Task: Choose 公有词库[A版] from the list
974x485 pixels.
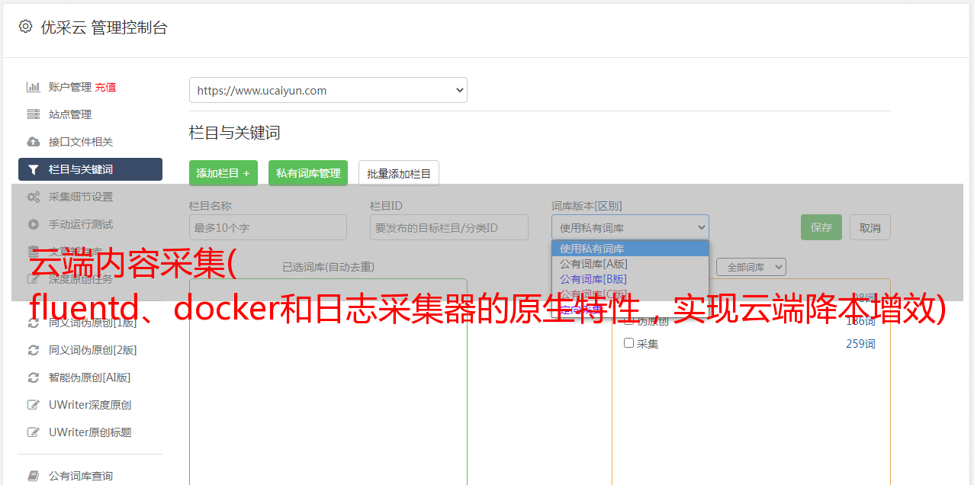Action: [x=593, y=264]
